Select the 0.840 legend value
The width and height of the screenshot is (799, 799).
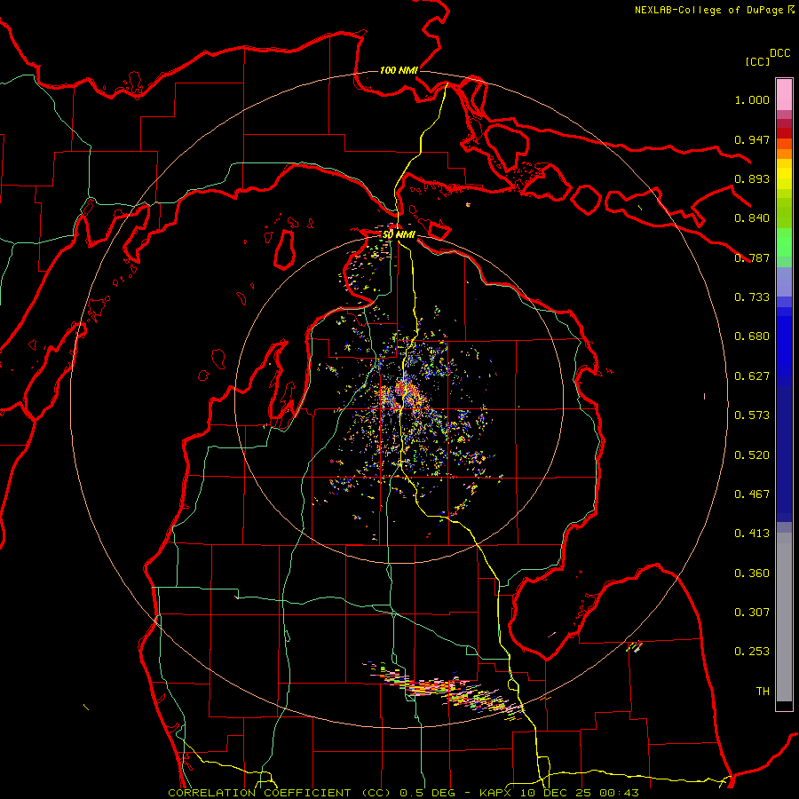click(752, 218)
